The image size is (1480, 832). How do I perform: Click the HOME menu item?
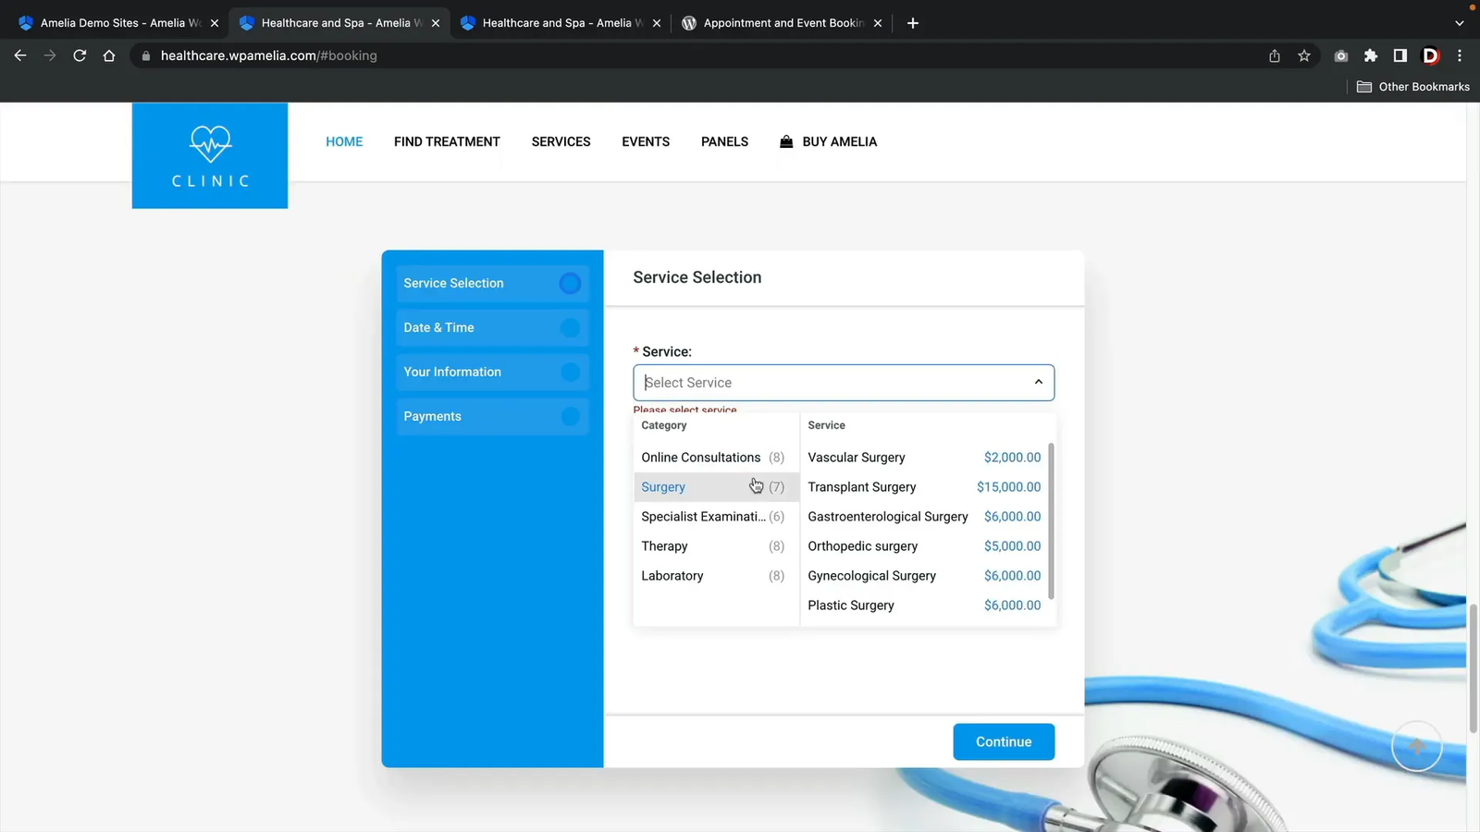344,141
